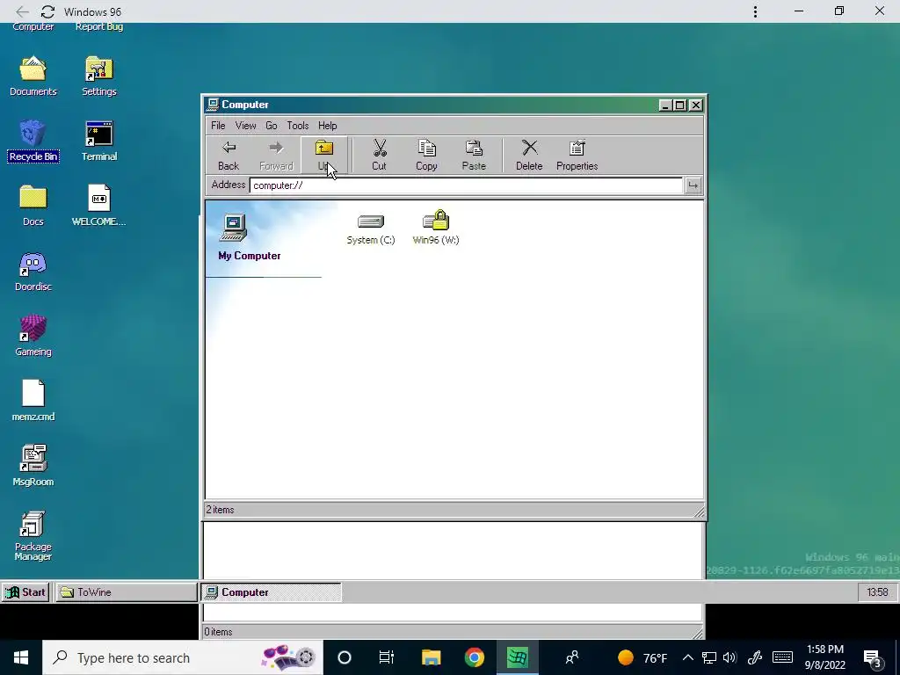The image size is (900, 675).
Task: Go back in the Windows 96 app
Action: pos(22,11)
